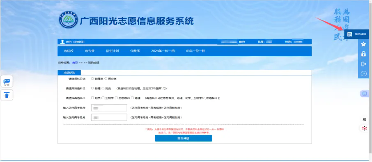Image resolution: width=372 pixels, height=162 pixels.
Task: Check the 化学 subject checkbox
Action: click(92, 98)
